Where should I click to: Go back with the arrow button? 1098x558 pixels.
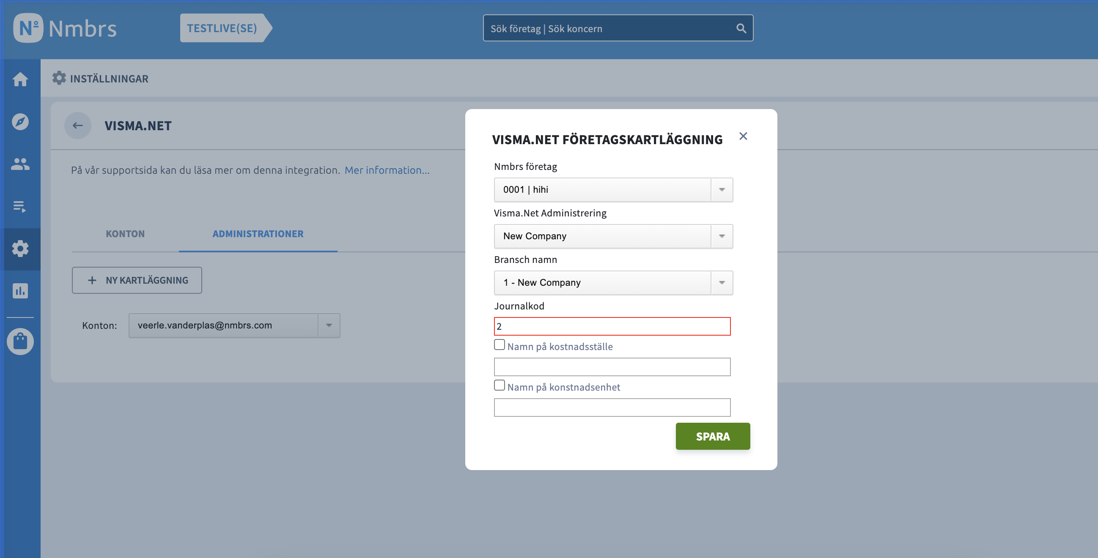pyautogui.click(x=77, y=125)
